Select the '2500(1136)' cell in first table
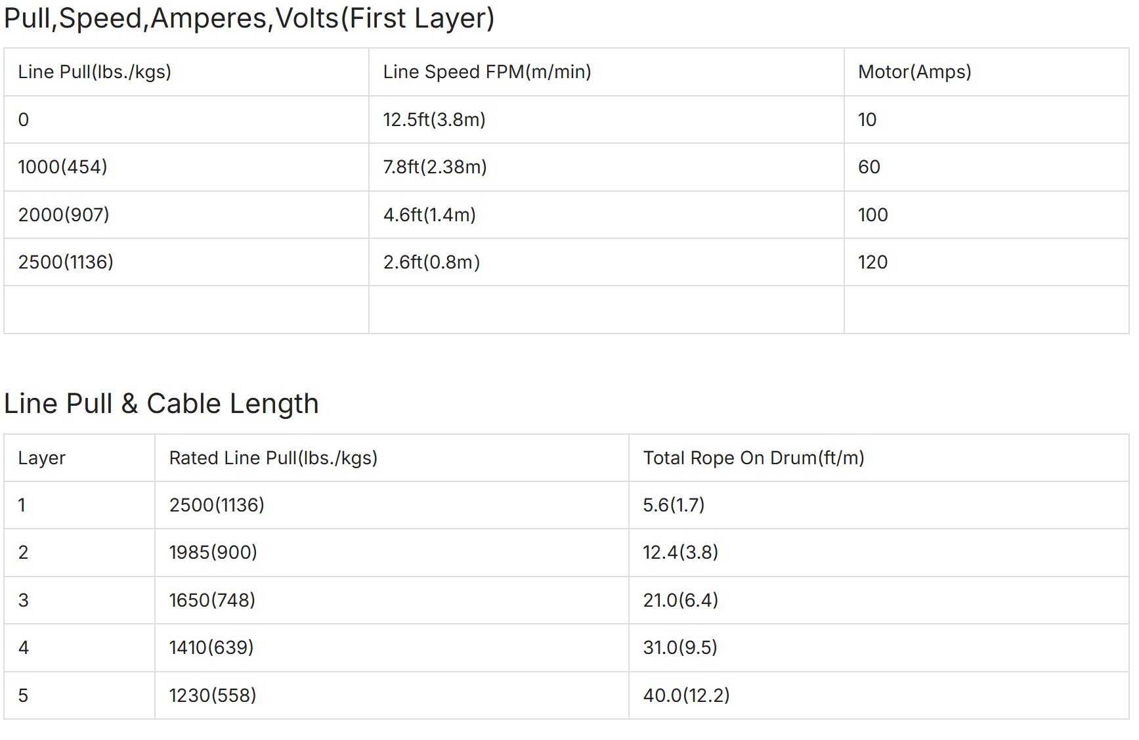The width and height of the screenshot is (1139, 740). pyautogui.click(x=66, y=262)
